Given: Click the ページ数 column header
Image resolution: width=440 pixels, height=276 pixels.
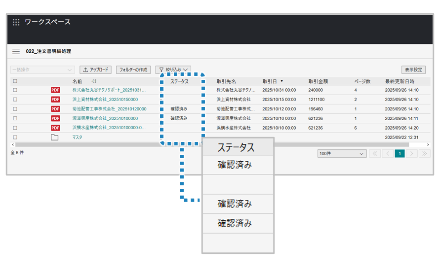Looking at the screenshot, I should pyautogui.click(x=362, y=81).
